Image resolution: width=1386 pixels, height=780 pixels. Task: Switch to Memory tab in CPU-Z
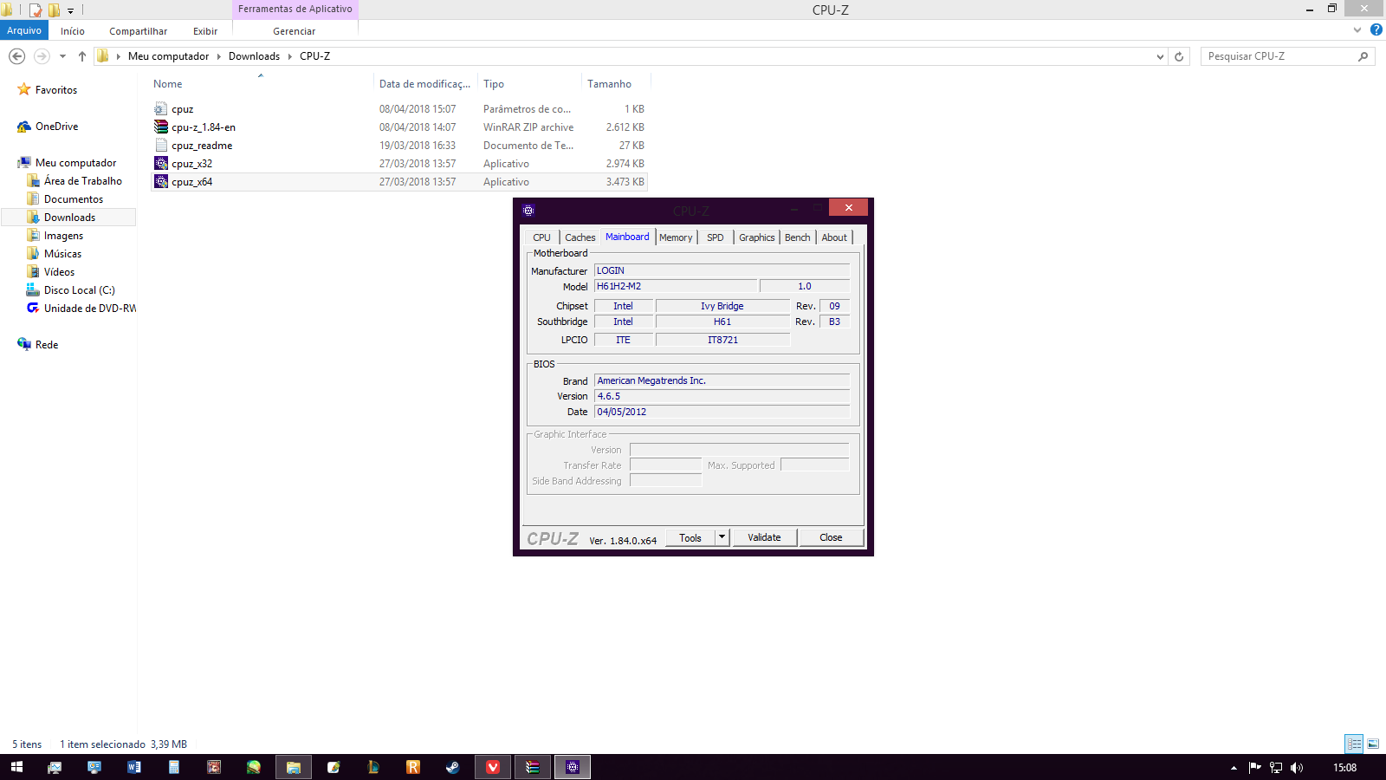676,237
